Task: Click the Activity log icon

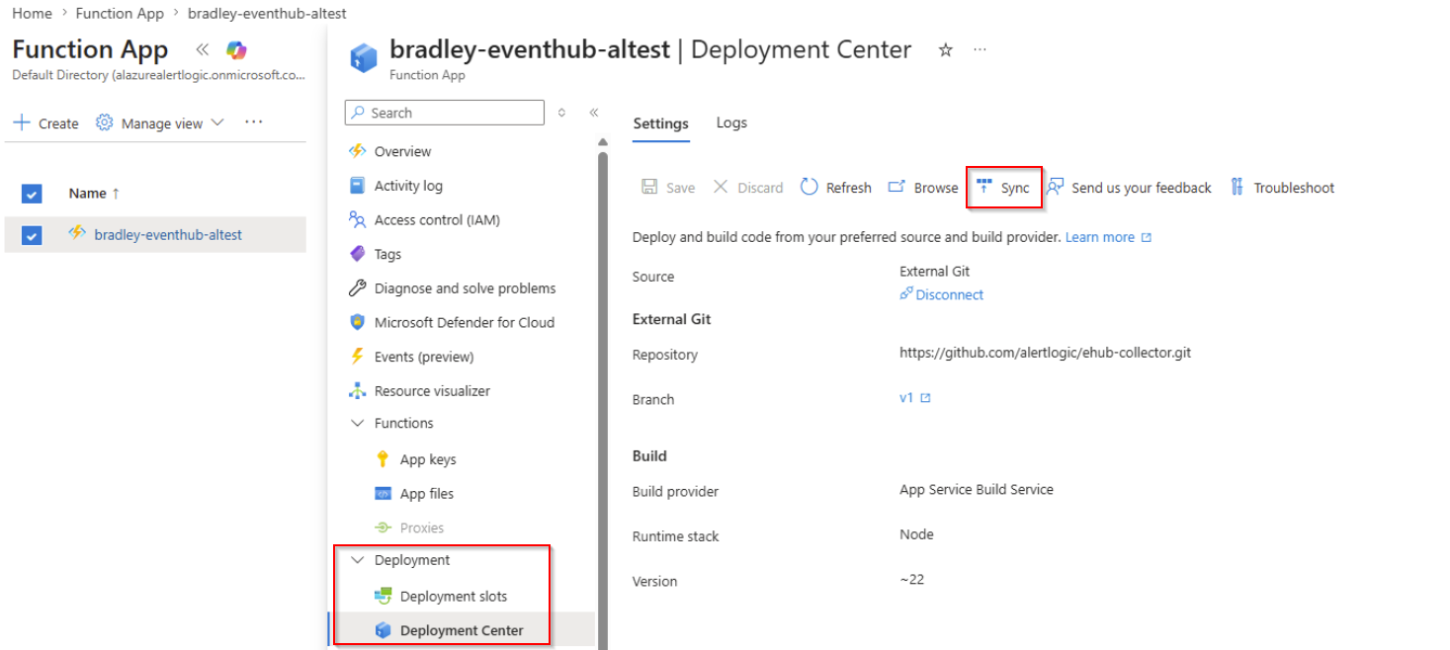Action: pos(358,186)
